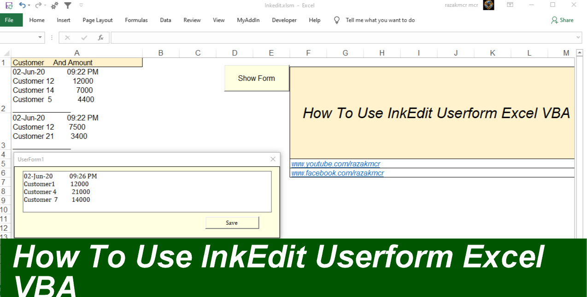Switch to the Insert ribbon tab
This screenshot has width=587, height=297.
64,20
